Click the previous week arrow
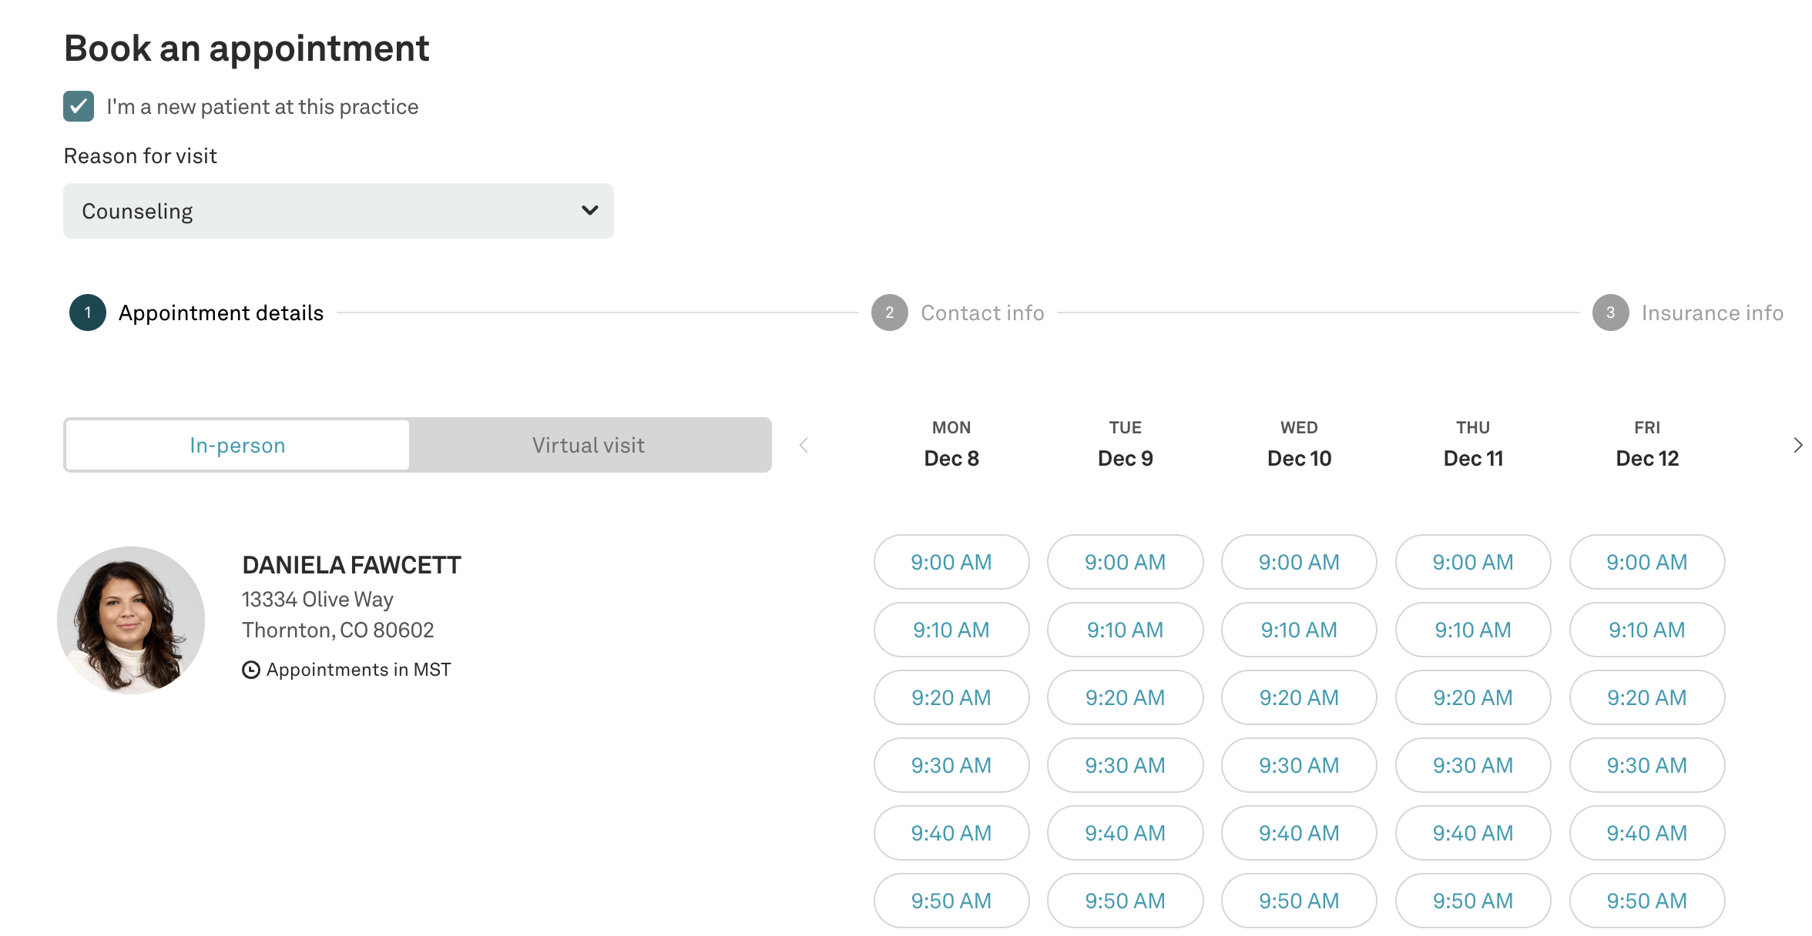Viewport: 1812px width, 936px height. coord(804,445)
